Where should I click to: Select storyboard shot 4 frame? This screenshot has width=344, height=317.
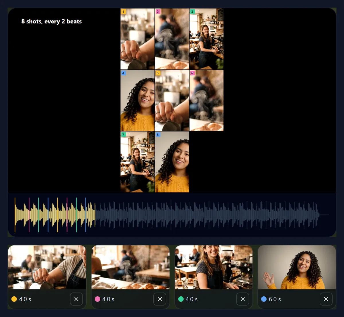coord(138,100)
